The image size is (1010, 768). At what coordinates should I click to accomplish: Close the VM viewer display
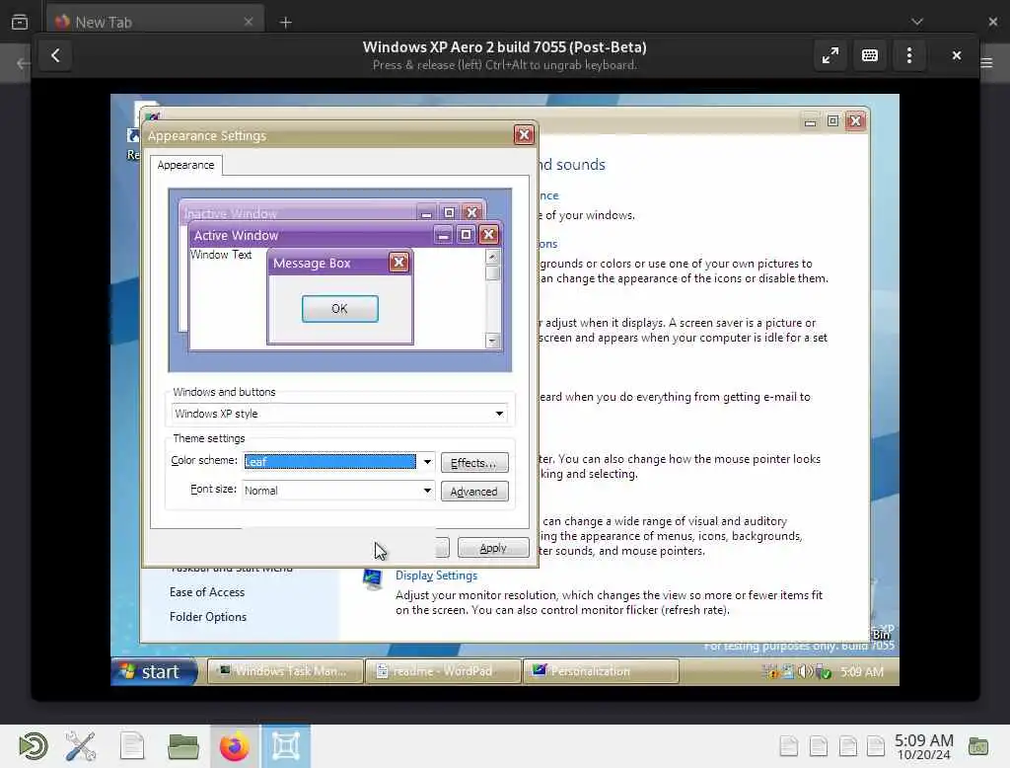[x=957, y=55]
